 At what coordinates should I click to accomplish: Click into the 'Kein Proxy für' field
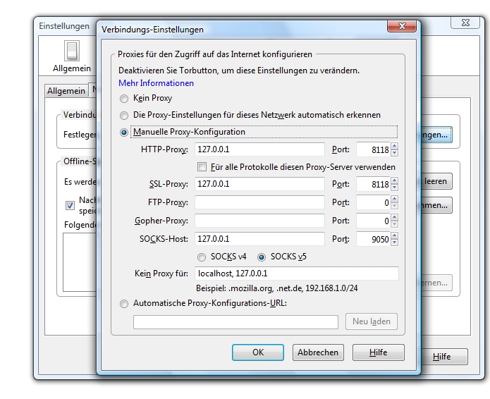pyautogui.click(x=297, y=274)
